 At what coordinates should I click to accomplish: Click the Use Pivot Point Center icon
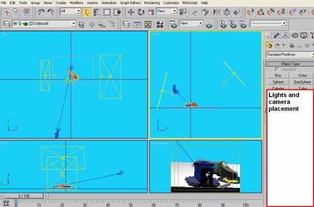[183, 12]
